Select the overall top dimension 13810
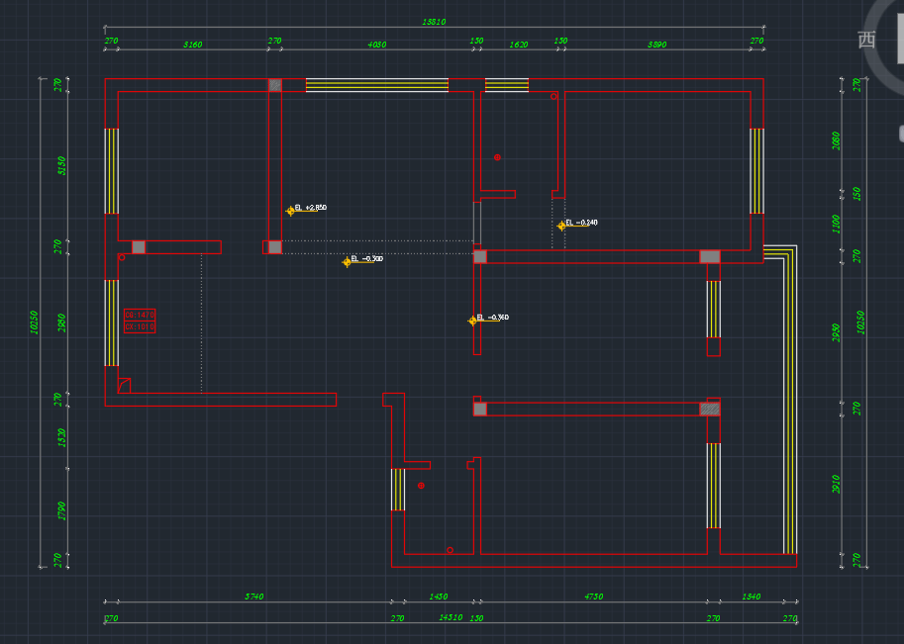 (434, 22)
